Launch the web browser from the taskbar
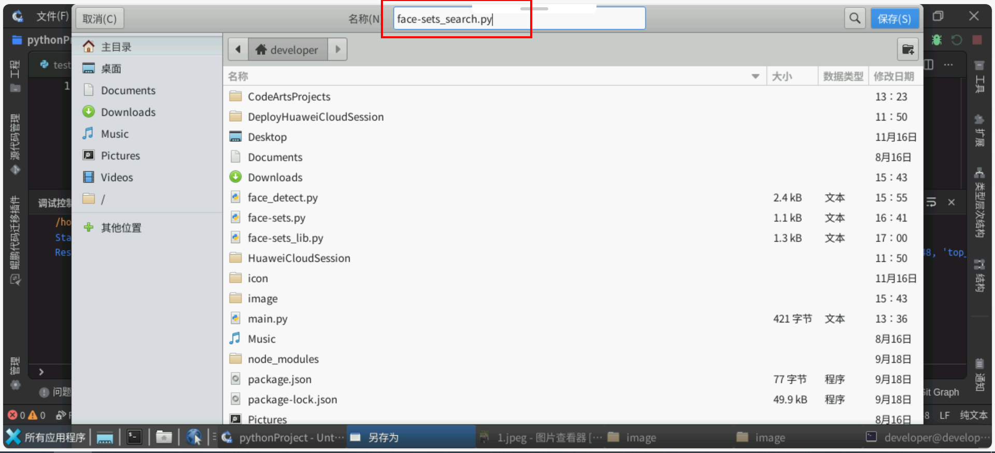Screen dimensions: 995x453 click(x=194, y=437)
